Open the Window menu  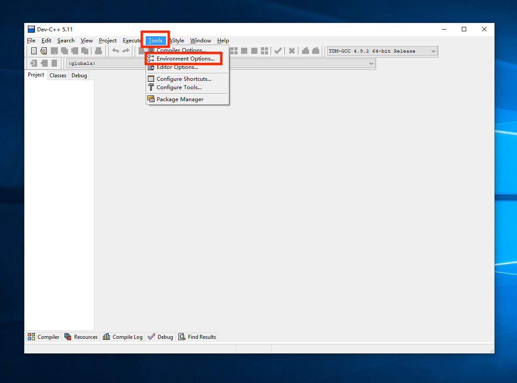(x=200, y=41)
